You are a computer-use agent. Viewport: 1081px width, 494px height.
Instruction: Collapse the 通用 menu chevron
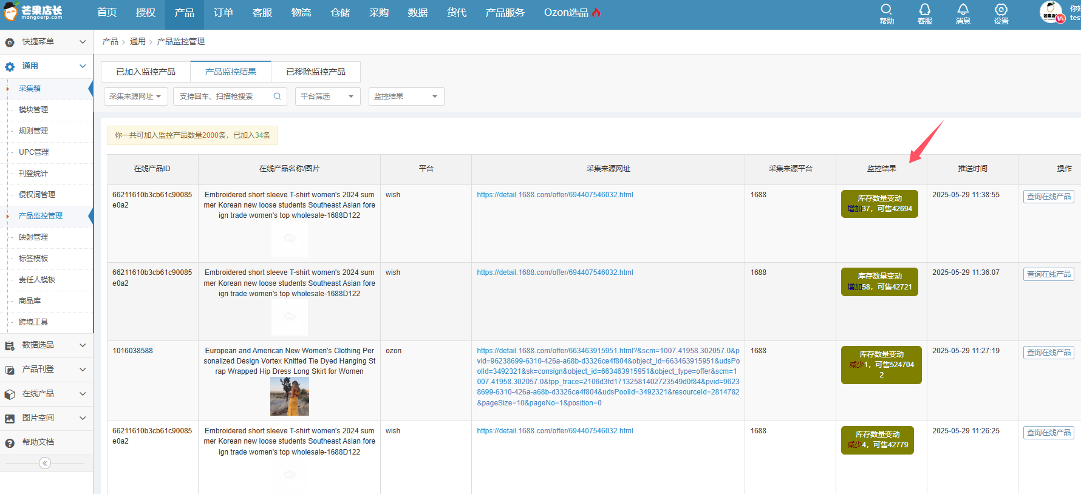click(83, 66)
